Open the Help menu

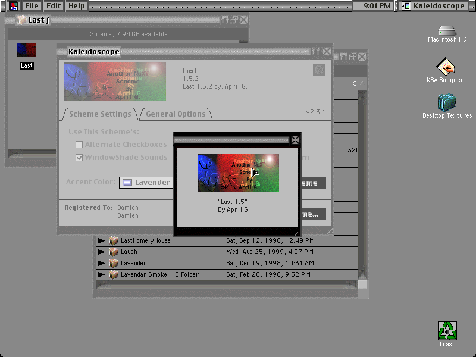[x=77, y=6]
